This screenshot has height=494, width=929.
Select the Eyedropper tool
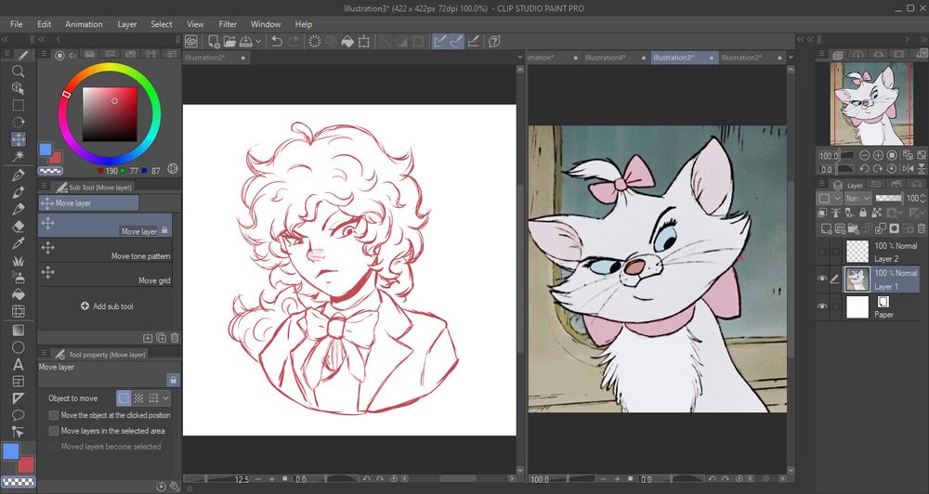tap(19, 243)
